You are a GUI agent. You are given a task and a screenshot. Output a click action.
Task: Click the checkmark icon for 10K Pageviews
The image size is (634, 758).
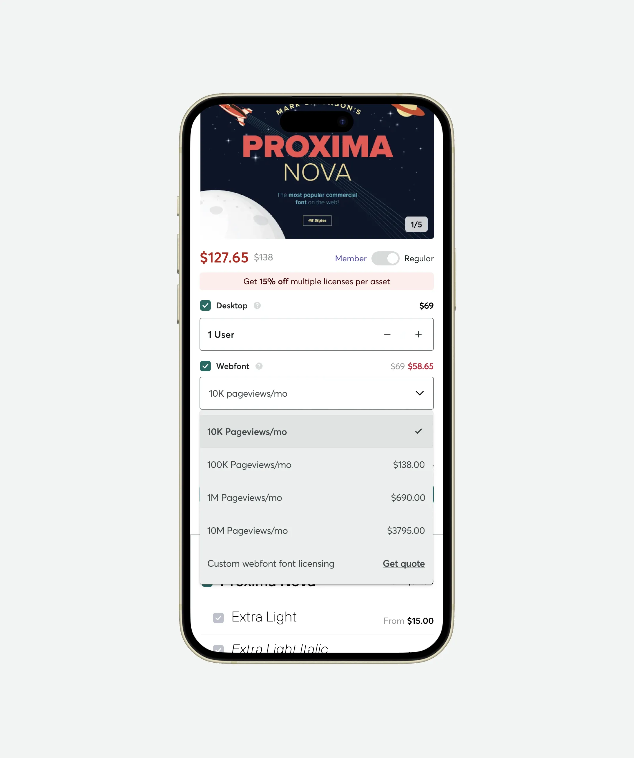[419, 431]
